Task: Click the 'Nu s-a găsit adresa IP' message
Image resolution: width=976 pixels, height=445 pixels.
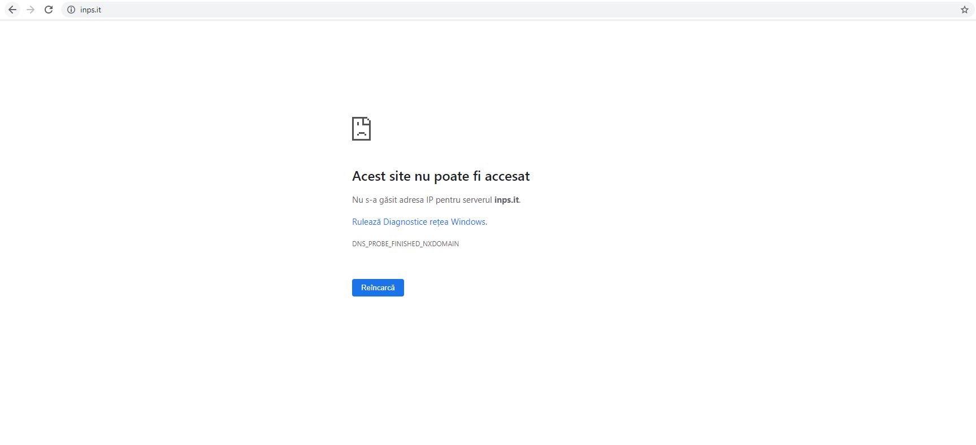Action: click(x=436, y=200)
